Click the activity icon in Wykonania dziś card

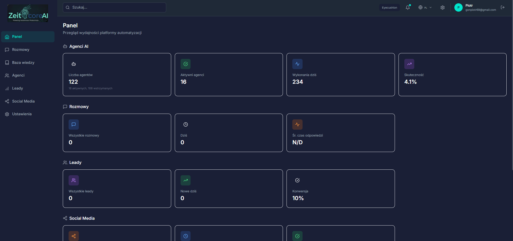click(297, 64)
